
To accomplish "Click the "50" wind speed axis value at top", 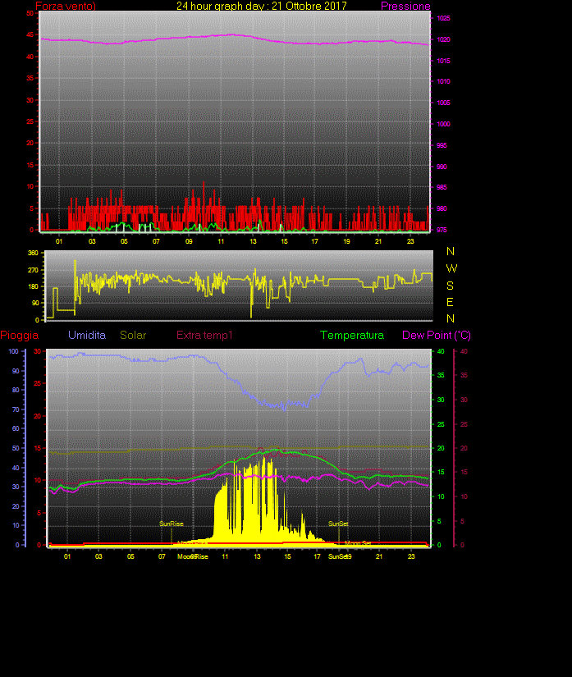I will pos(30,13).
